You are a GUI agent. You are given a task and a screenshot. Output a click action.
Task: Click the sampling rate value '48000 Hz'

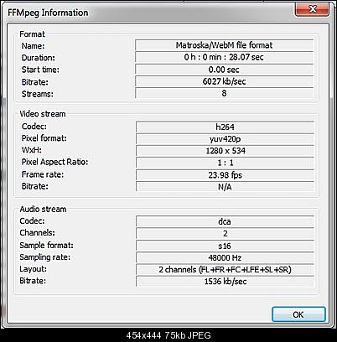coord(225,257)
